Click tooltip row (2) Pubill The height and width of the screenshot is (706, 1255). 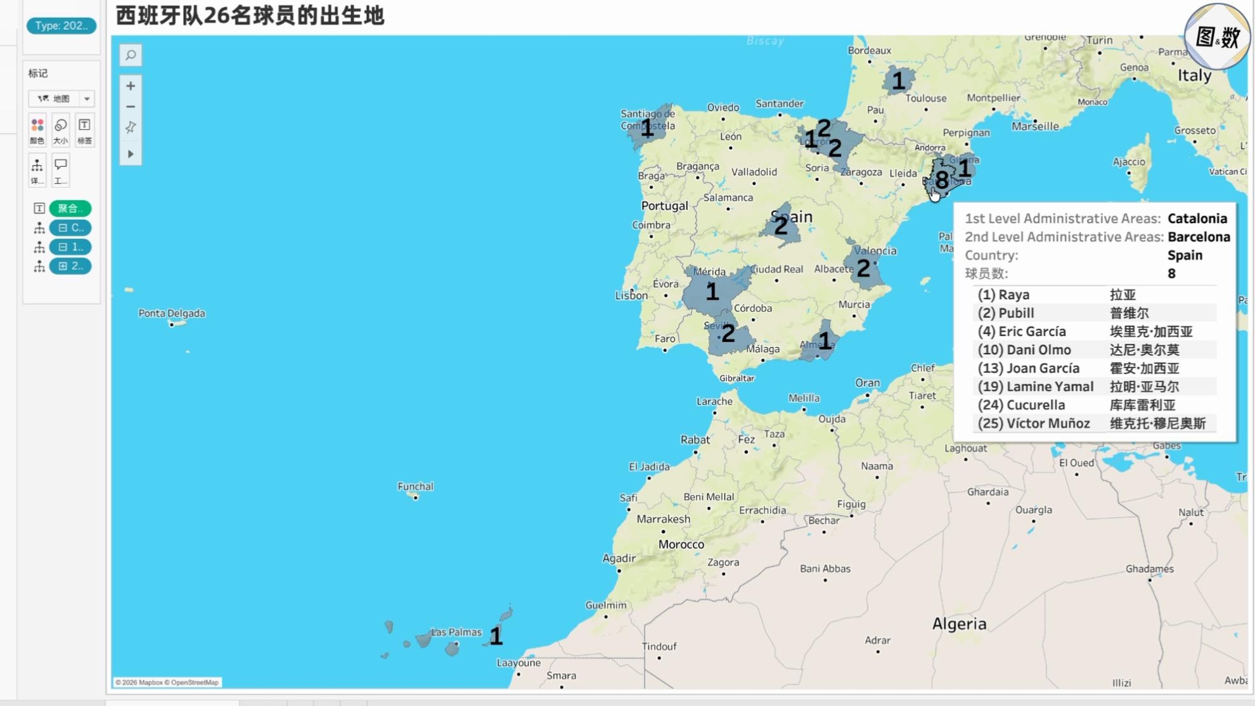tap(1094, 313)
